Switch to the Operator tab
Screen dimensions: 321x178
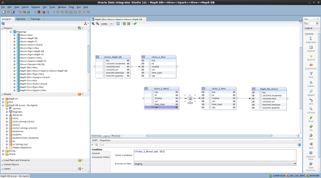(x=21, y=19)
